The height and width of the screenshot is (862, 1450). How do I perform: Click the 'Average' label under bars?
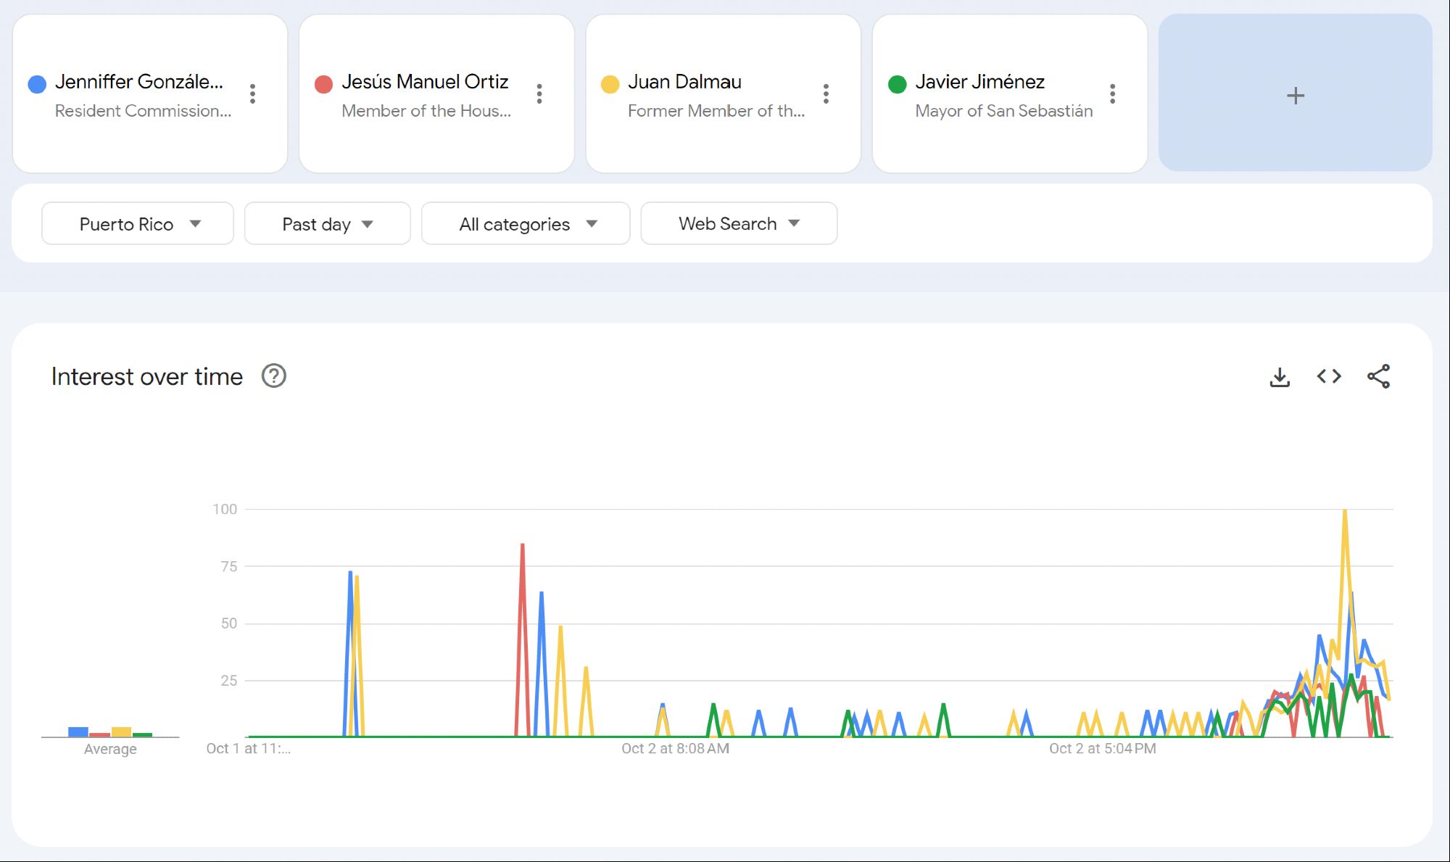click(110, 750)
